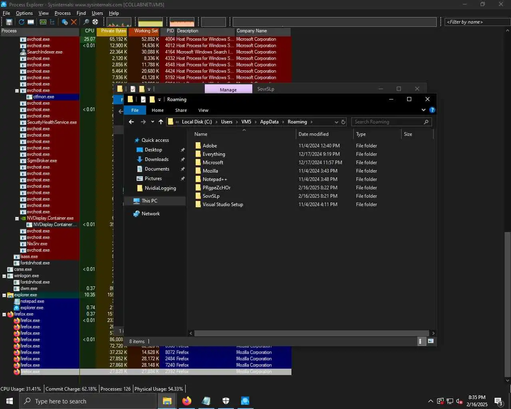Open Downloads in Quick access pane
This screenshot has height=409, width=511.
pyautogui.click(x=156, y=159)
